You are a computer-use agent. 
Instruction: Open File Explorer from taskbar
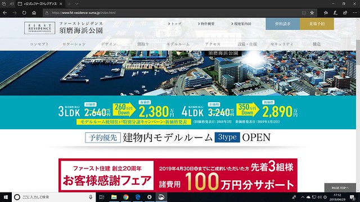click(x=114, y=197)
